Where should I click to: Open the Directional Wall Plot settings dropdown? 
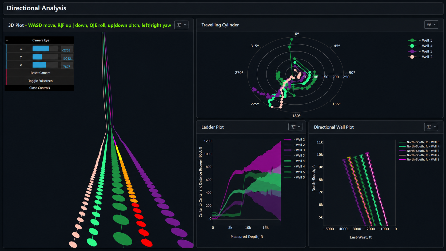(431, 127)
